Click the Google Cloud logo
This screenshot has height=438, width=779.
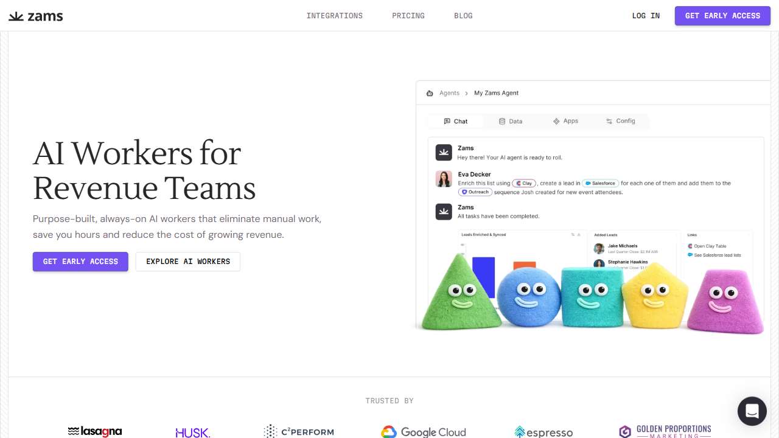[424, 432]
